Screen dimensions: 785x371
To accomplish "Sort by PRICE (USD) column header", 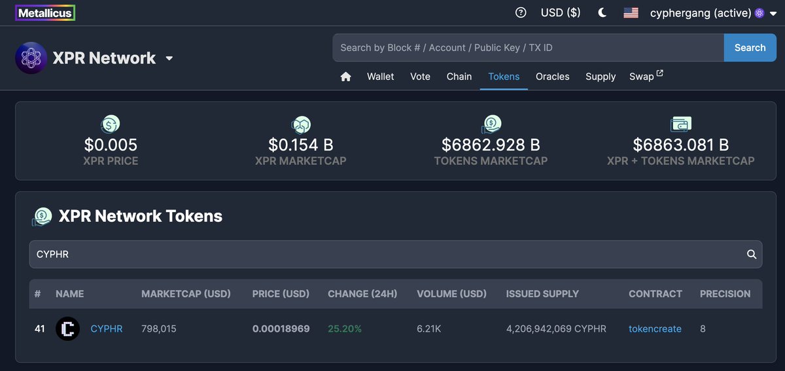I will click(x=281, y=294).
